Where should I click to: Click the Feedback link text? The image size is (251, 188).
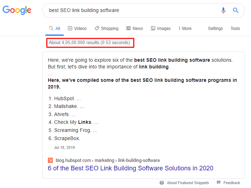coord(232,183)
